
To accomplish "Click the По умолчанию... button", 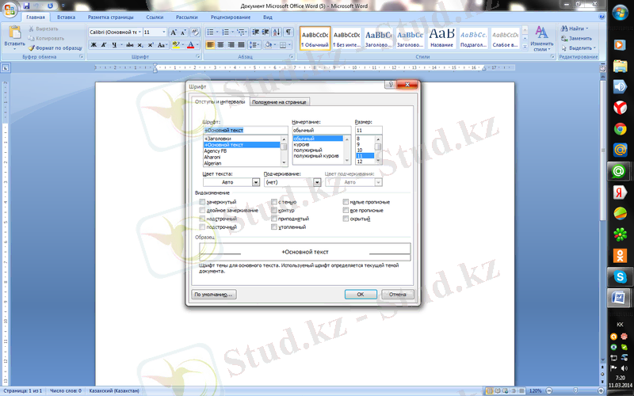I will click(x=214, y=294).
